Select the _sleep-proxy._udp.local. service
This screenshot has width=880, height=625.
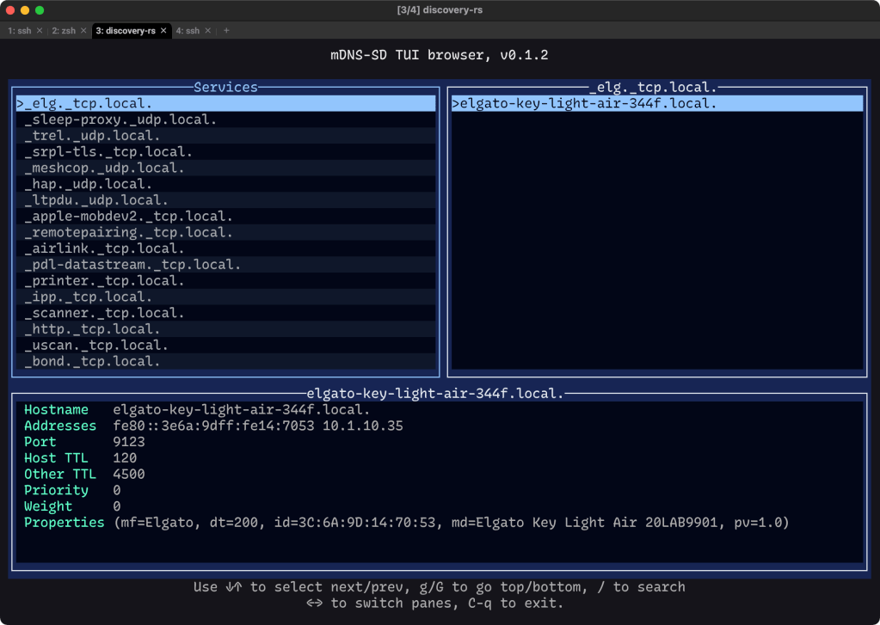120,119
